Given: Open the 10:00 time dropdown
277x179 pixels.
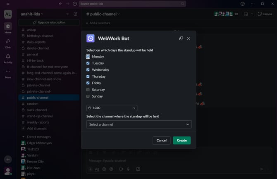Looking at the screenshot, I should click(x=112, y=108).
